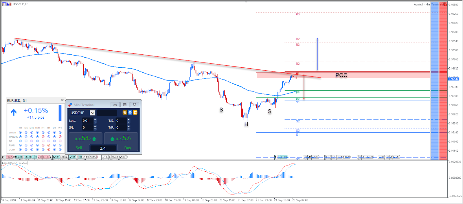Image resolution: width=463 pixels, height=204 pixels.
Task: Click the blue strength bar in EURUSD panel
Action: pos(60,113)
